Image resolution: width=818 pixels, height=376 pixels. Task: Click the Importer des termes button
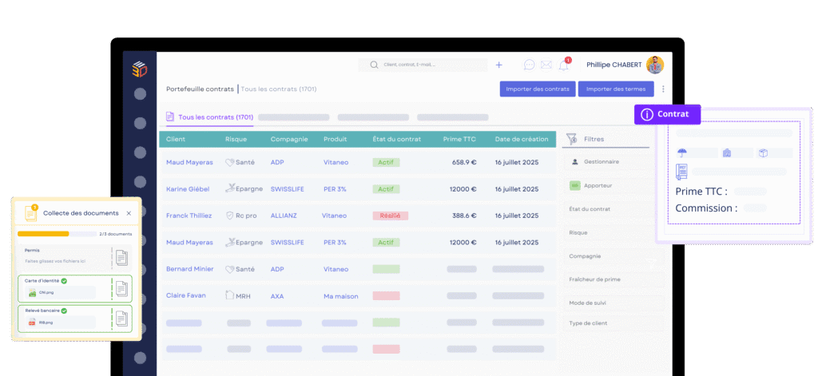pyautogui.click(x=616, y=89)
